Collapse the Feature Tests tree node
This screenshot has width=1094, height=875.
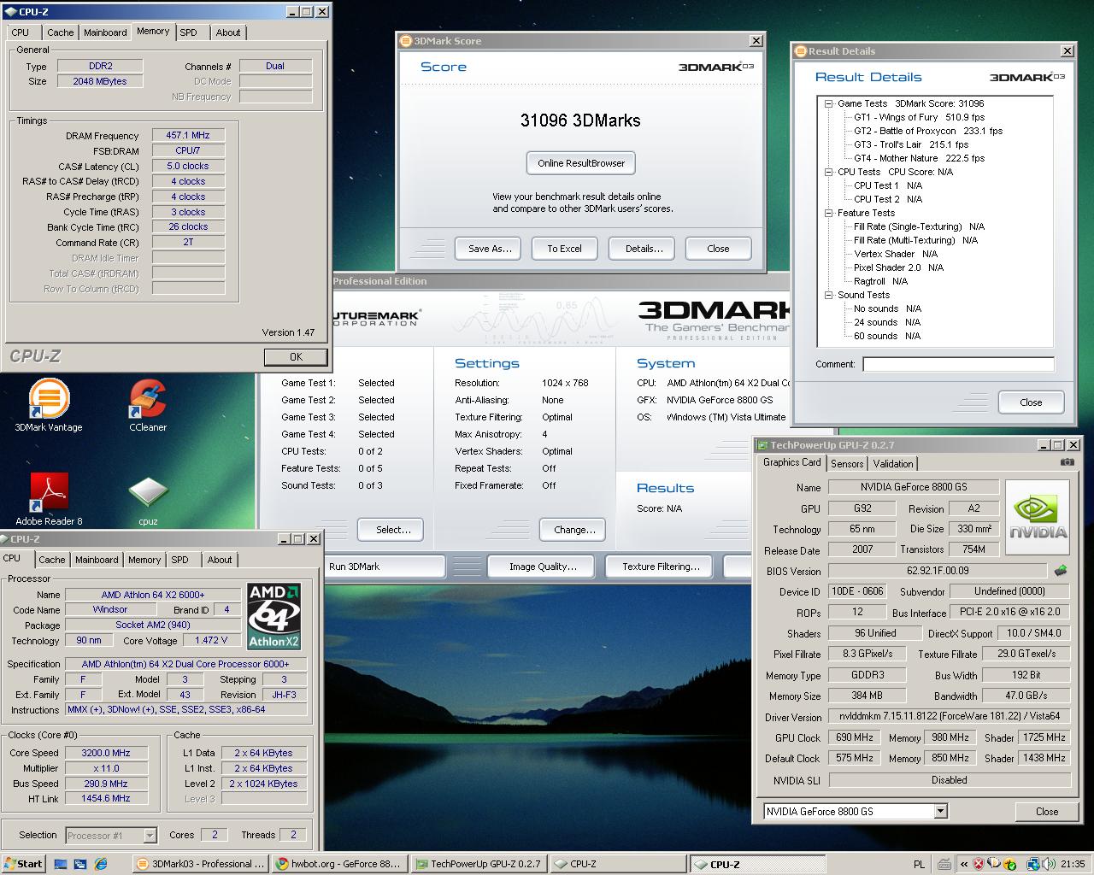point(829,213)
